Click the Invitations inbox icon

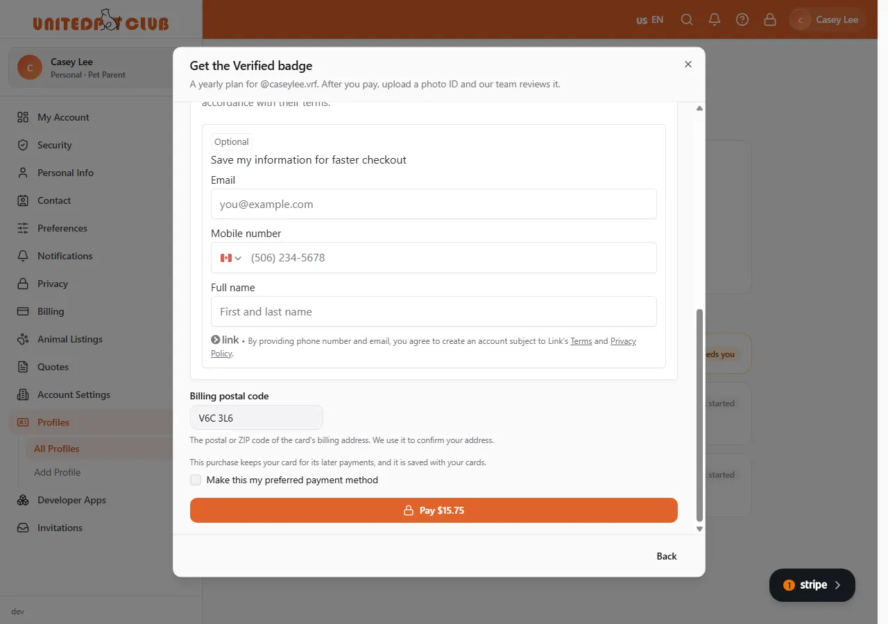click(x=23, y=528)
